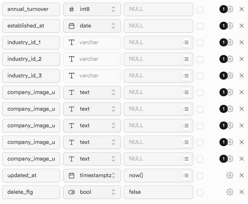
Task: Toggle the checkbox on updated_at row
Action: coord(200,176)
